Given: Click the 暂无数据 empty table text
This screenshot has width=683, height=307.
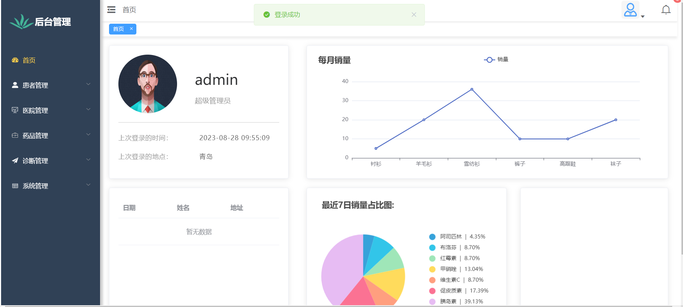Looking at the screenshot, I should coord(199,232).
